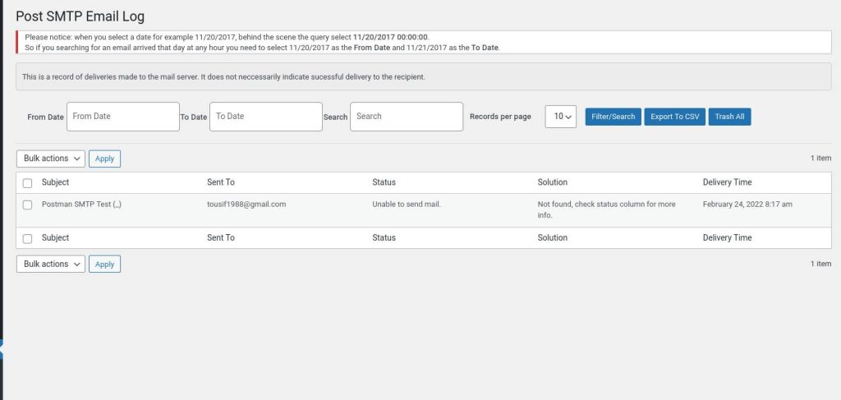841x400 pixels.
Task: Open the bottom Bulk actions dropdown
Action: 51,264
